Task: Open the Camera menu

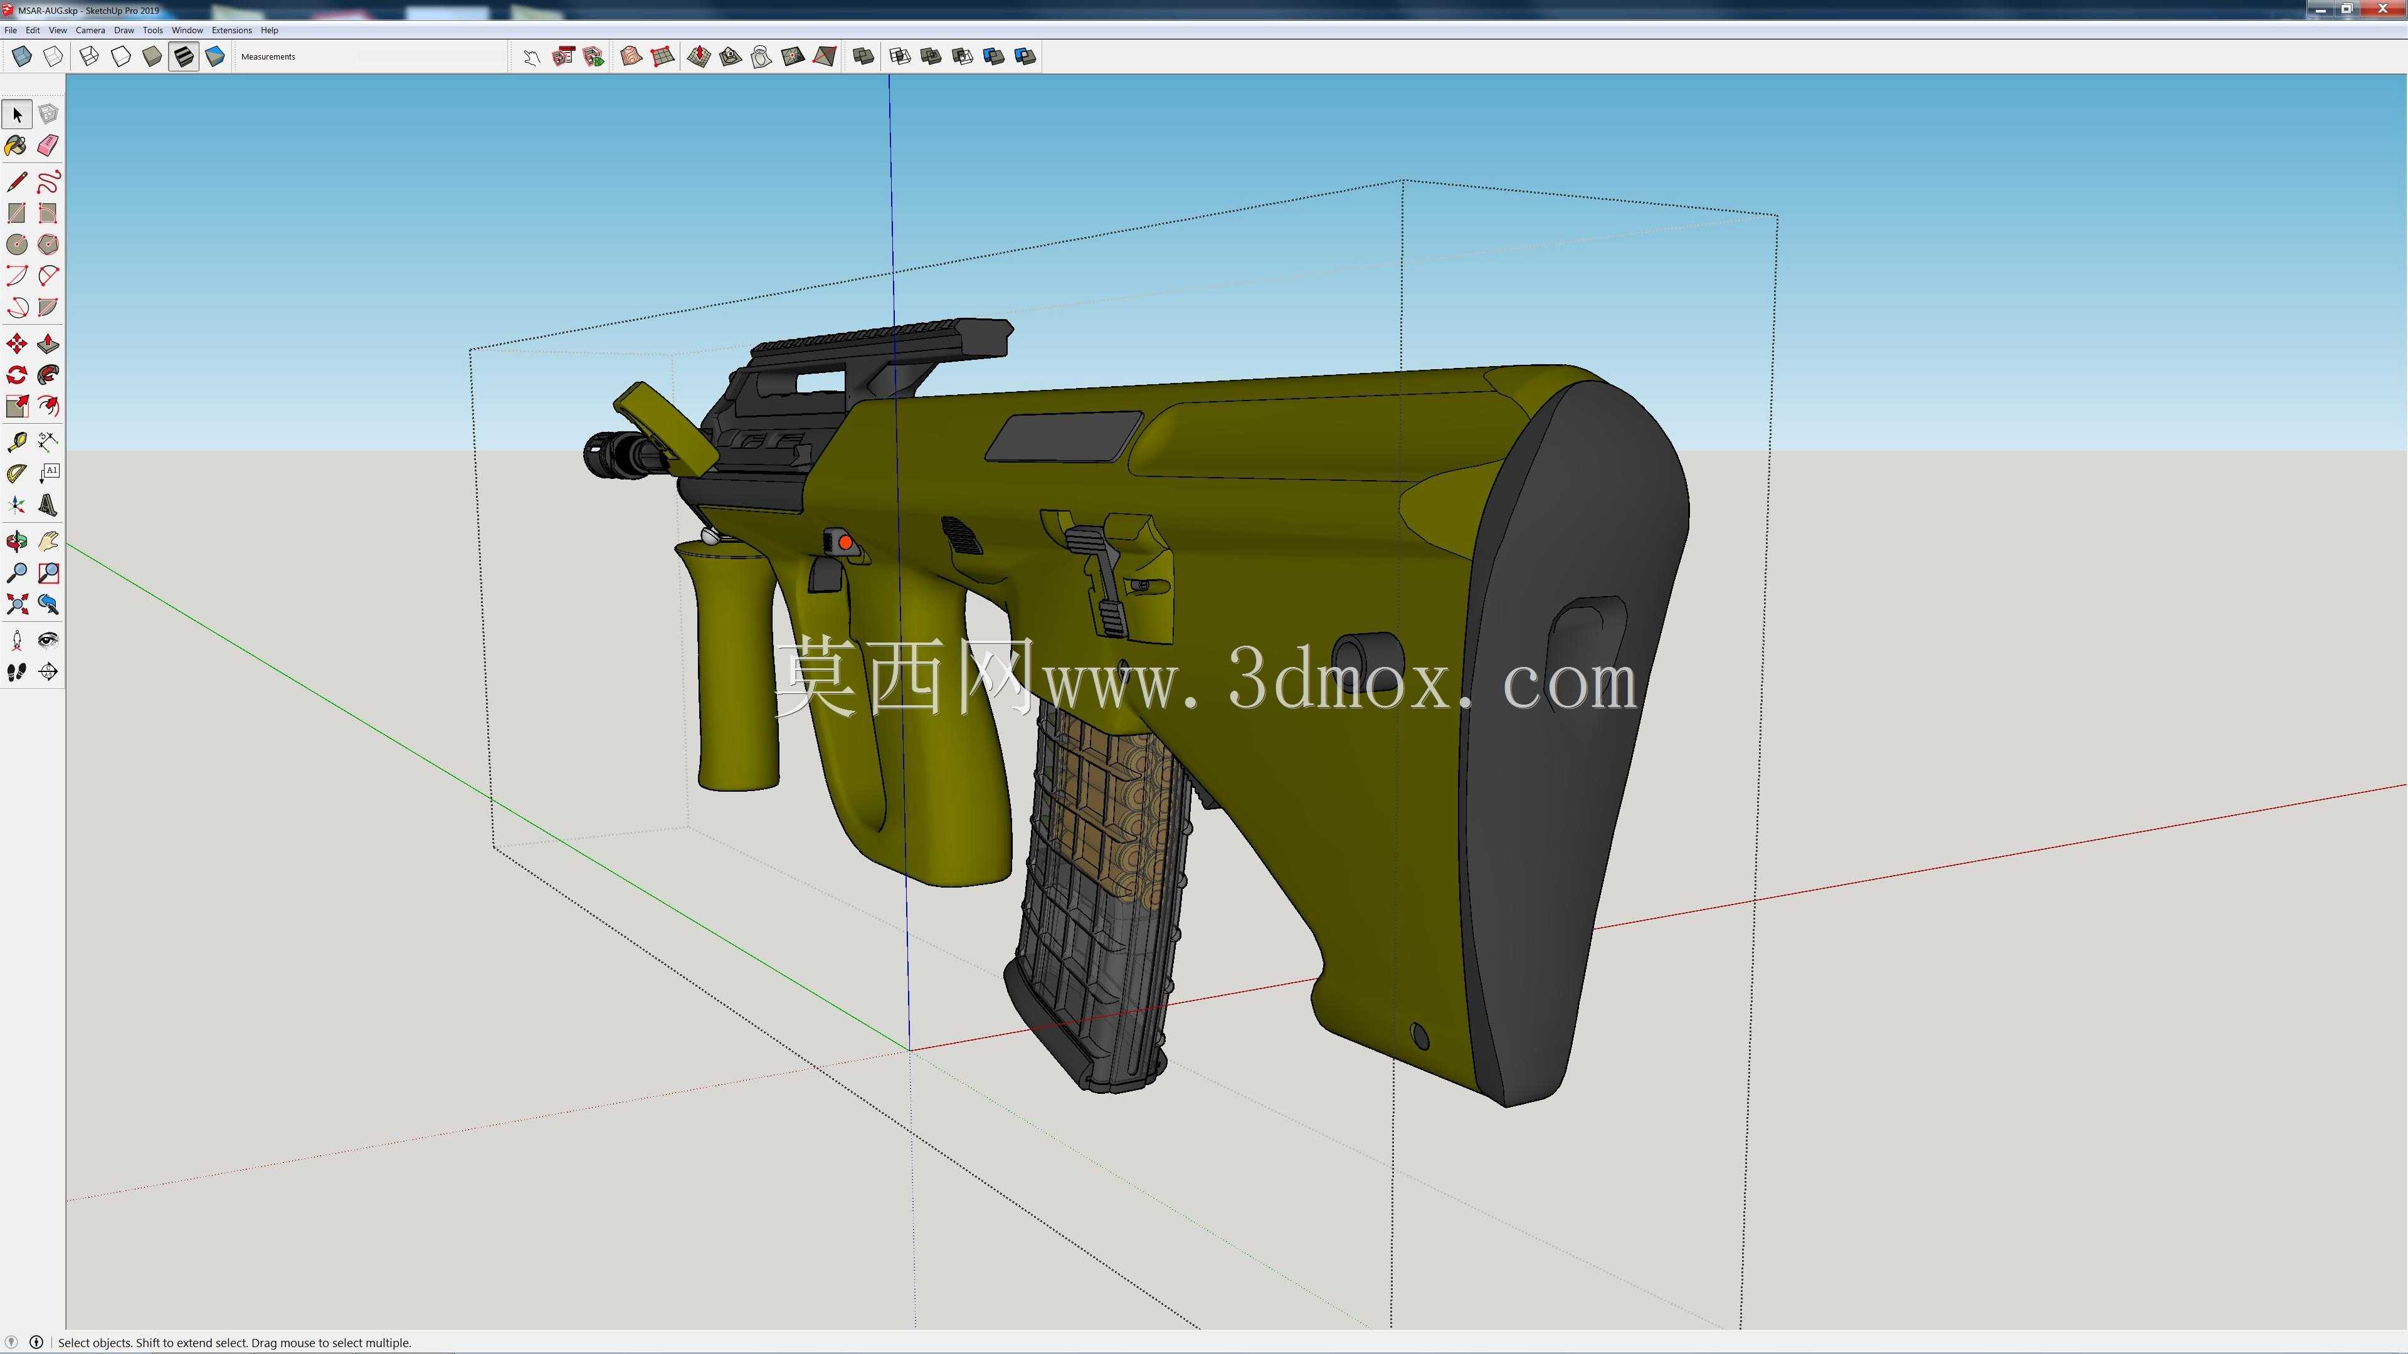Action: [91, 30]
